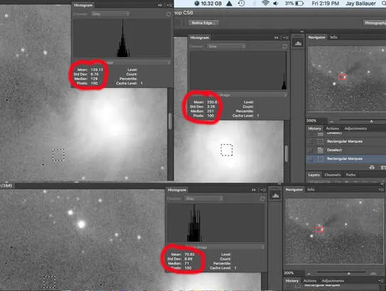Click refresh icon in histogram panel with Mean 129.13
Viewport: 386px width, 291px height.
pyautogui.click(x=168, y=14)
